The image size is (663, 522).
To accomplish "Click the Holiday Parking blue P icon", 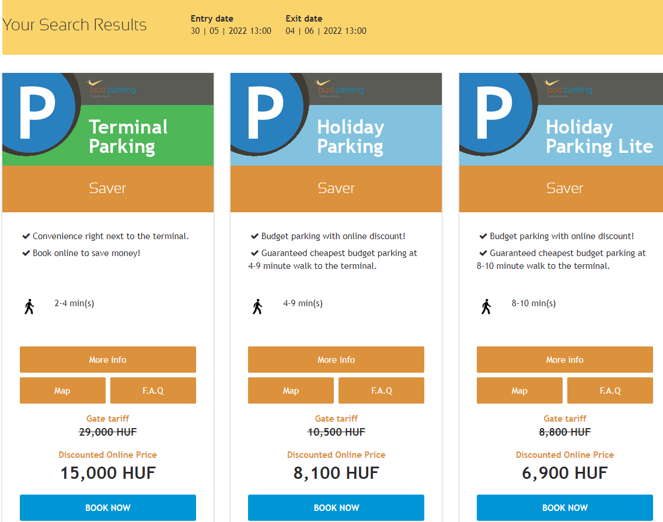I will coord(265,111).
